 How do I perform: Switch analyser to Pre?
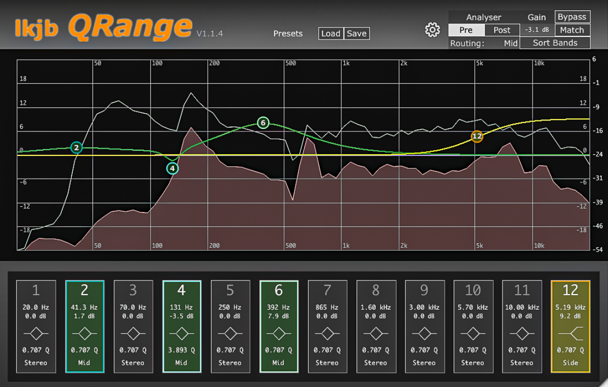466,30
